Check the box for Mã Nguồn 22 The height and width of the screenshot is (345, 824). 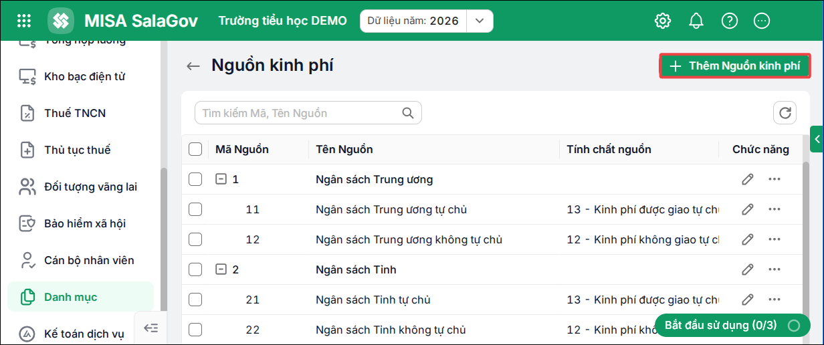[x=195, y=330]
